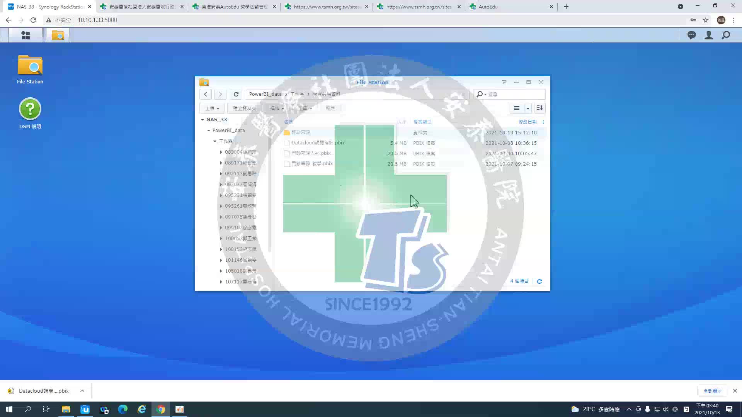
Task: Open Windows action center notifications
Action: click(729, 409)
